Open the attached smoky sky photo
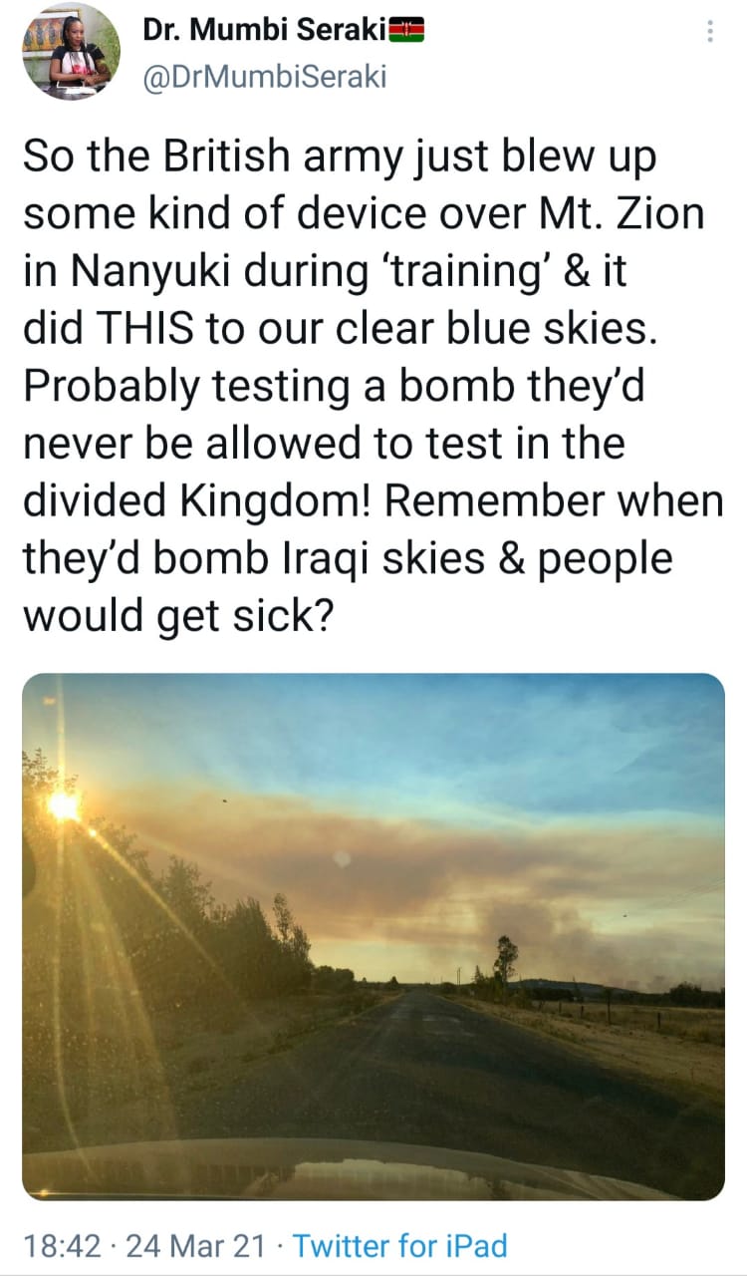The height and width of the screenshot is (1276, 747). pos(373,935)
